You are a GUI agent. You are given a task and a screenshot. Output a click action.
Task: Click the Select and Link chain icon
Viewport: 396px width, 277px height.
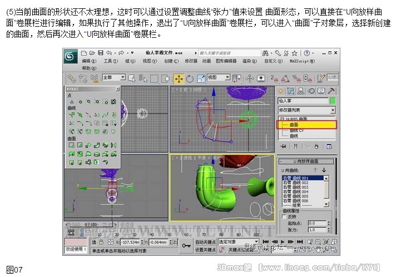click(x=72, y=79)
